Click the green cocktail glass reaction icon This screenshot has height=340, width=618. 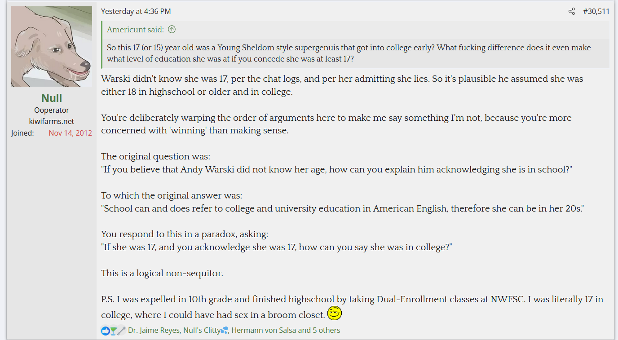click(x=113, y=331)
